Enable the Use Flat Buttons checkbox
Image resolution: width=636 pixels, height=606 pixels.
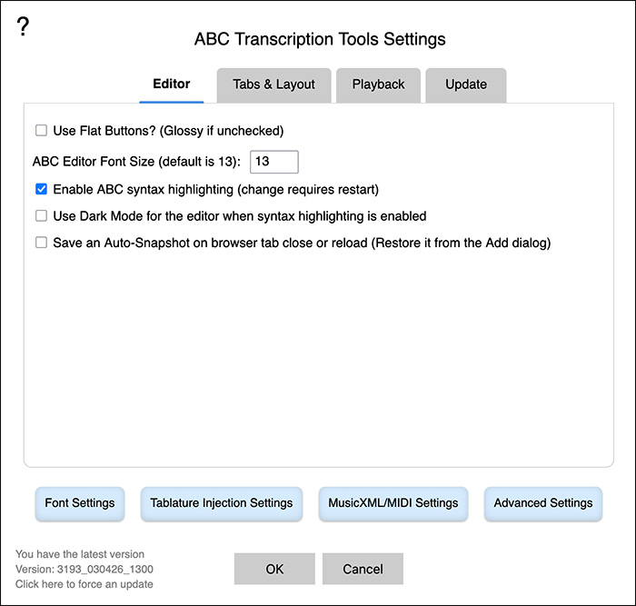(41, 131)
